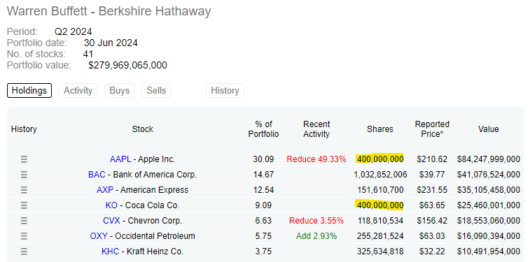Image resolution: width=530 pixels, height=262 pixels.
Task: Open the KHC ticker link
Action: 110,252
